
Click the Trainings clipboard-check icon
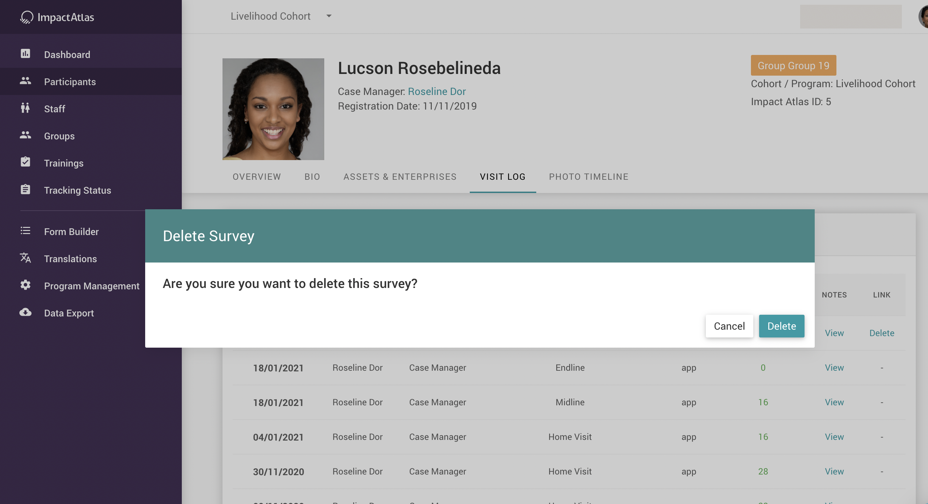pyautogui.click(x=25, y=162)
